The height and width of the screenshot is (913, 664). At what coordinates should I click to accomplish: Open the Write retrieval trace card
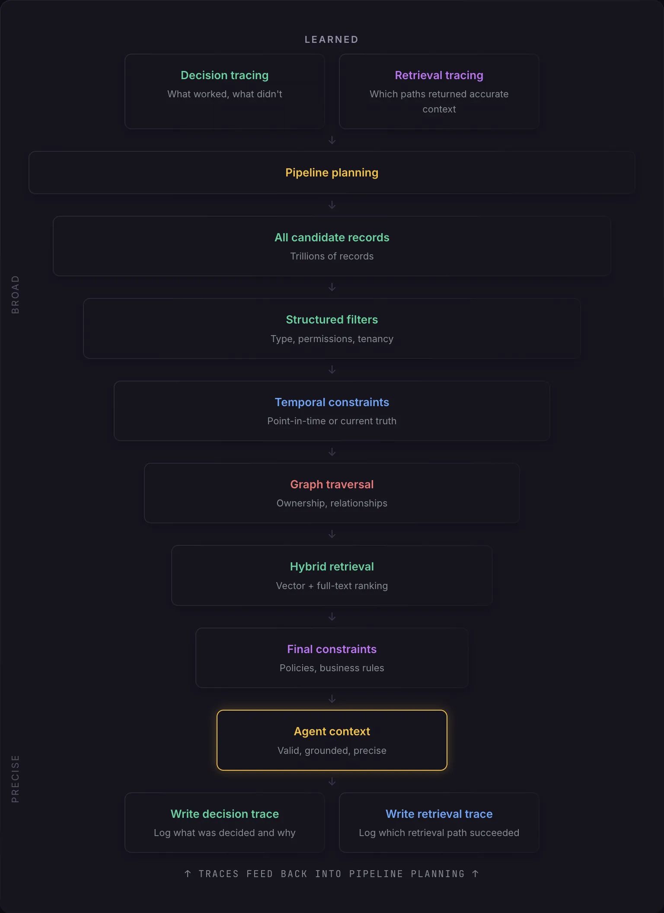click(x=439, y=823)
